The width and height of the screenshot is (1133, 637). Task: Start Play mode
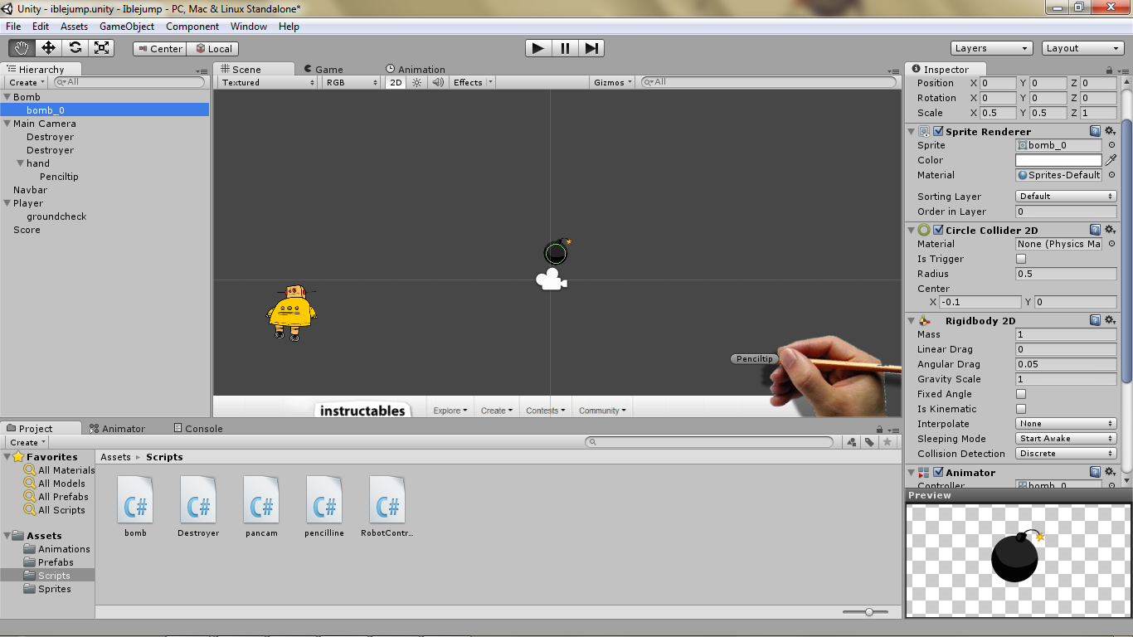pyautogui.click(x=538, y=48)
